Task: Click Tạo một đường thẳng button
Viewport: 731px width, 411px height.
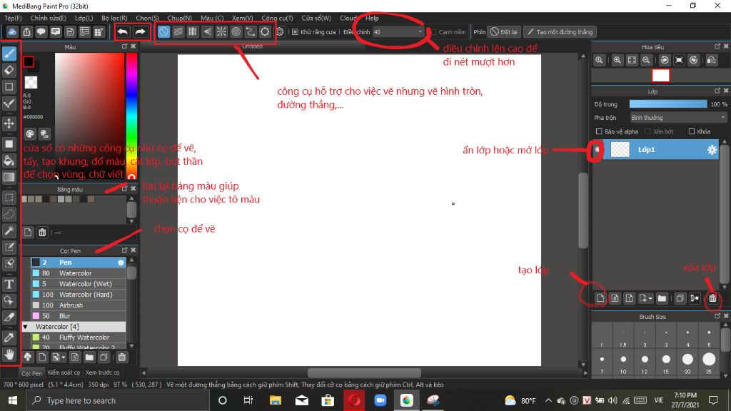Action: [x=560, y=31]
